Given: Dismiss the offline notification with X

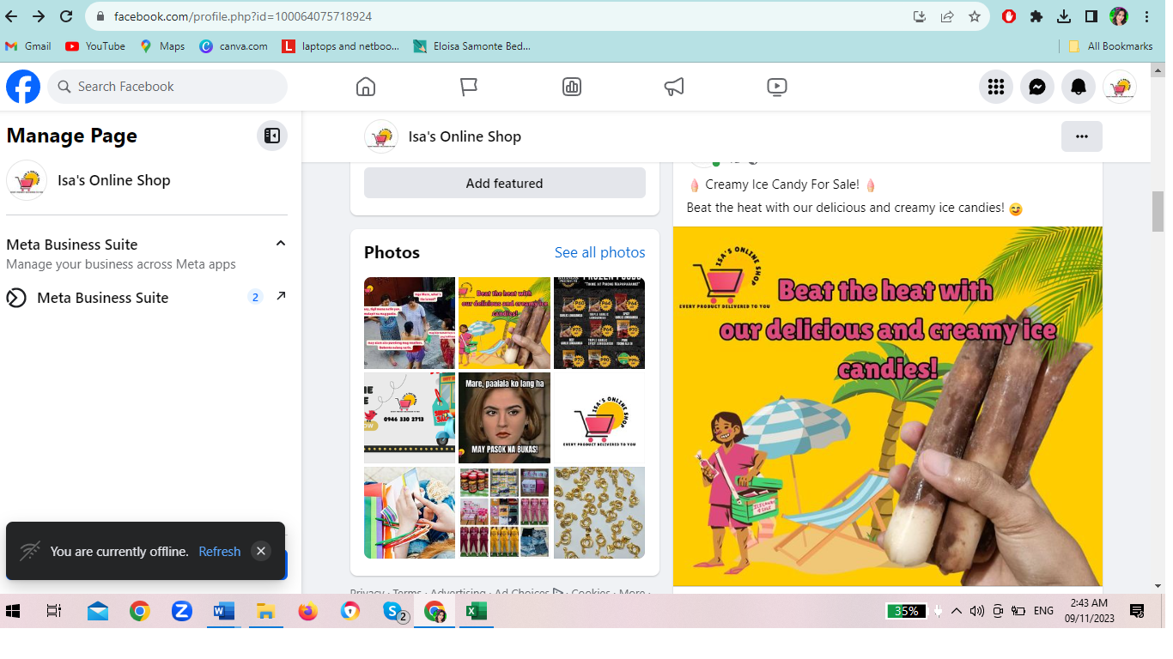Looking at the screenshot, I should [x=261, y=551].
